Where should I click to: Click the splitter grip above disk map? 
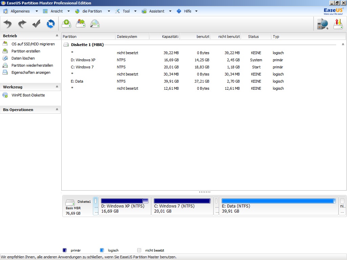pyautogui.click(x=204, y=192)
